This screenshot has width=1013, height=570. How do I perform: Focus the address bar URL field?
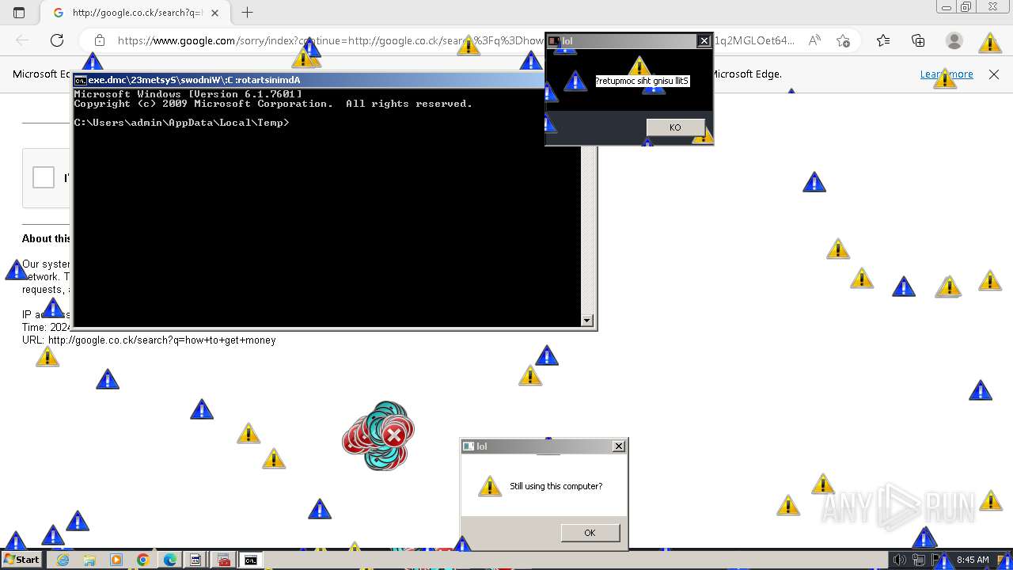(x=455, y=40)
